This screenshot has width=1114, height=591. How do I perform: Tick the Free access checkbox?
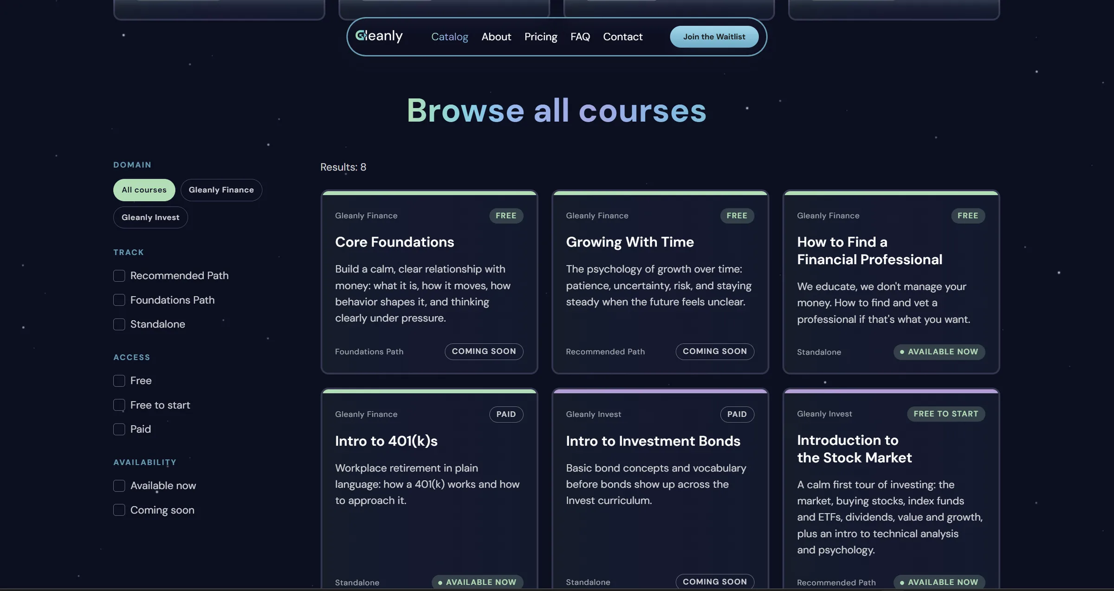119,381
